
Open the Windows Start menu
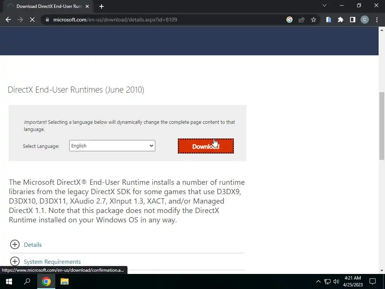point(9,281)
